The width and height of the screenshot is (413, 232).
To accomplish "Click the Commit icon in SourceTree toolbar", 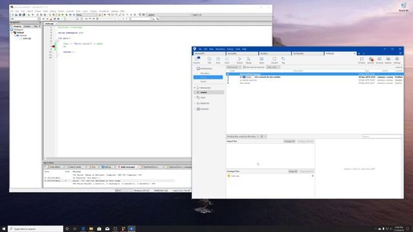I will point(197,59).
